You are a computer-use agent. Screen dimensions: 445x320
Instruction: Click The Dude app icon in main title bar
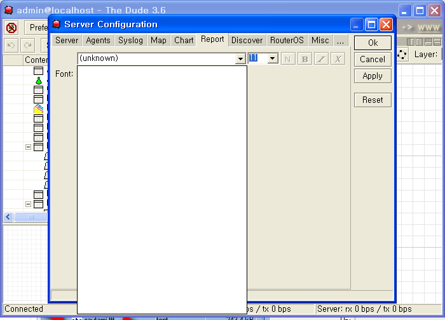click(8, 10)
